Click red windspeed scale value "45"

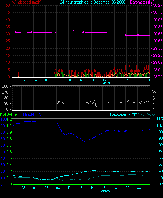click(8, 12)
